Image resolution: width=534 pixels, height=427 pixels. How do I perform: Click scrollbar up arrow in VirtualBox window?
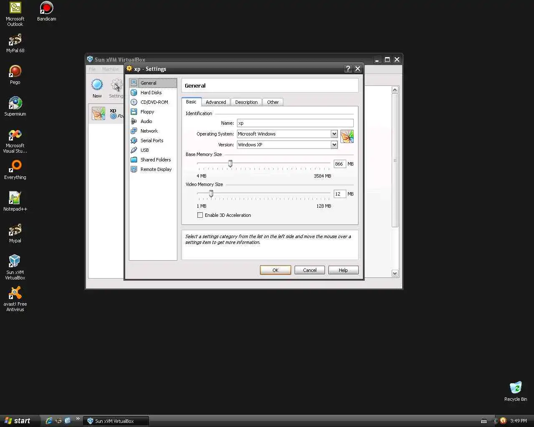pyautogui.click(x=395, y=90)
